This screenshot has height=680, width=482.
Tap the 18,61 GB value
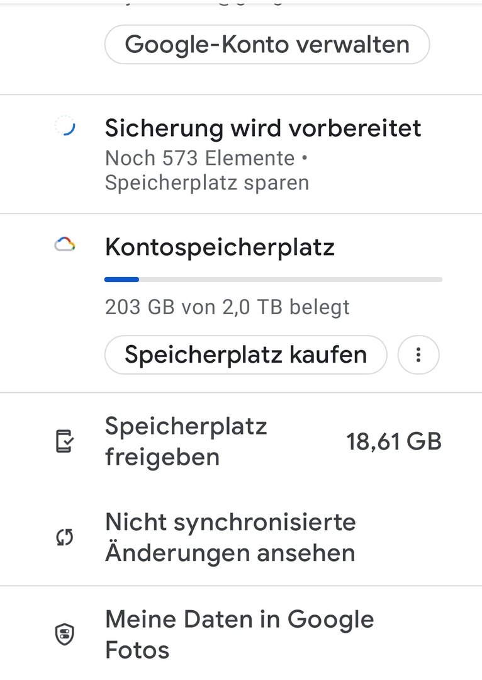pos(394,442)
